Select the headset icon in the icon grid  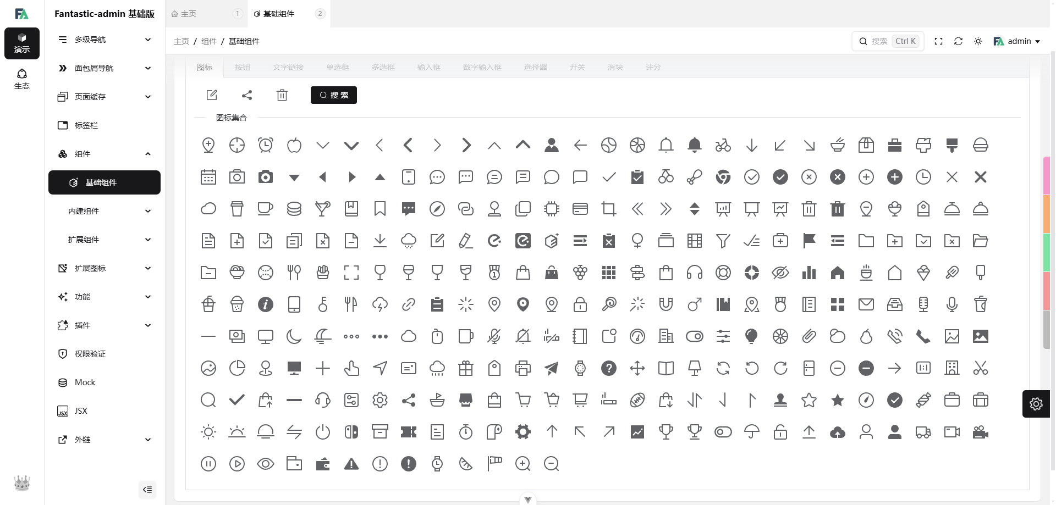(695, 273)
